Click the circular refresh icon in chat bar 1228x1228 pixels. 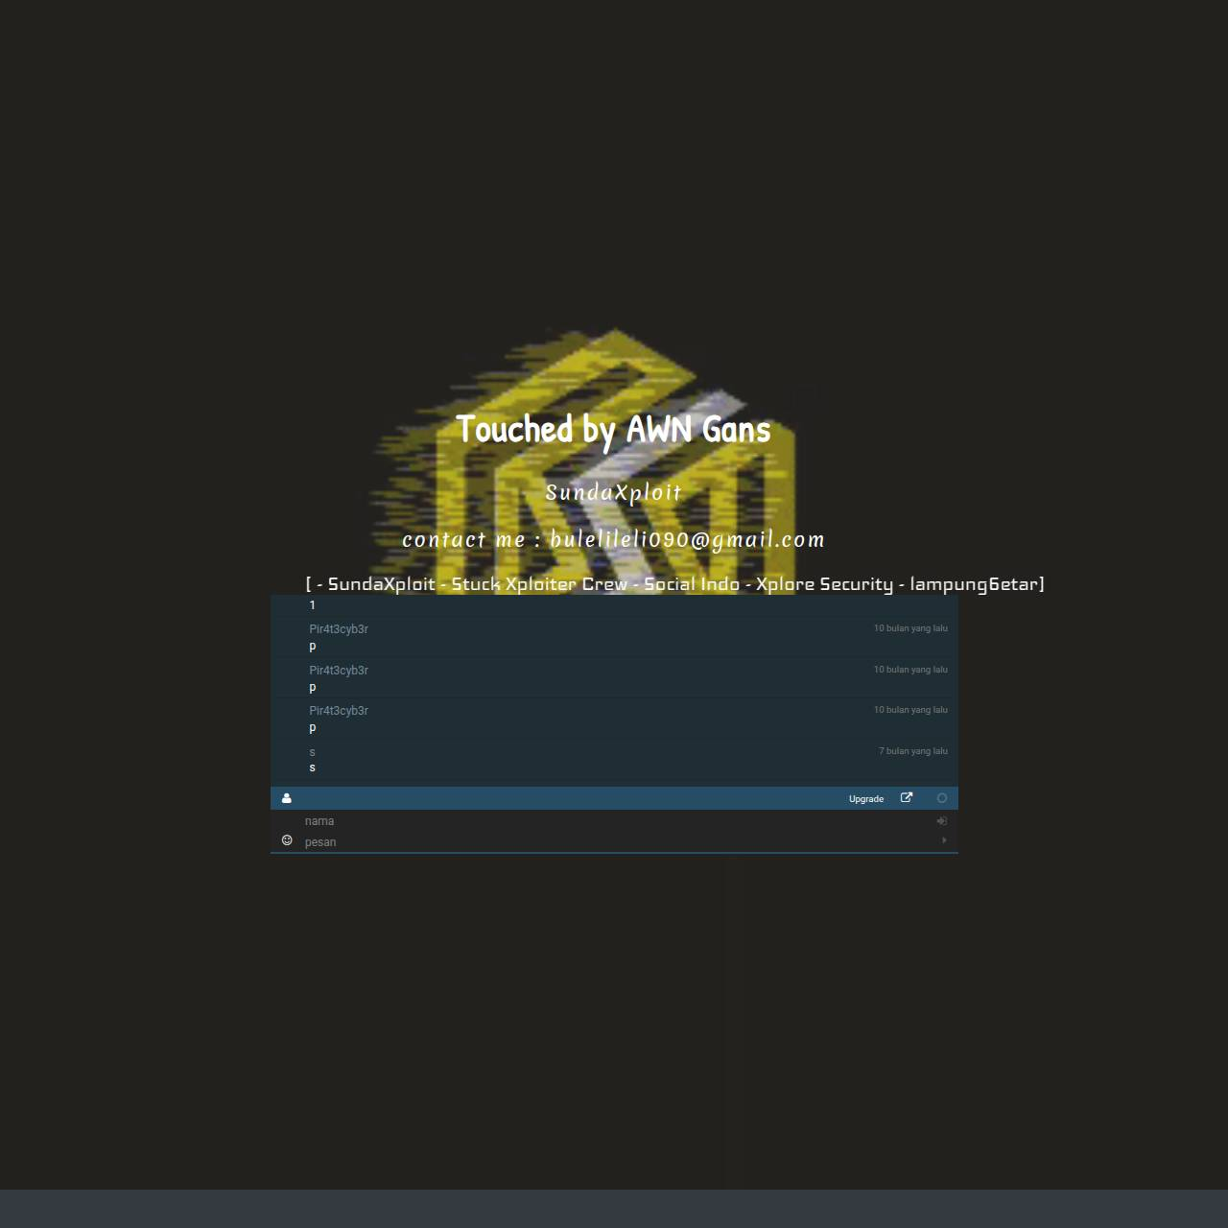[942, 798]
